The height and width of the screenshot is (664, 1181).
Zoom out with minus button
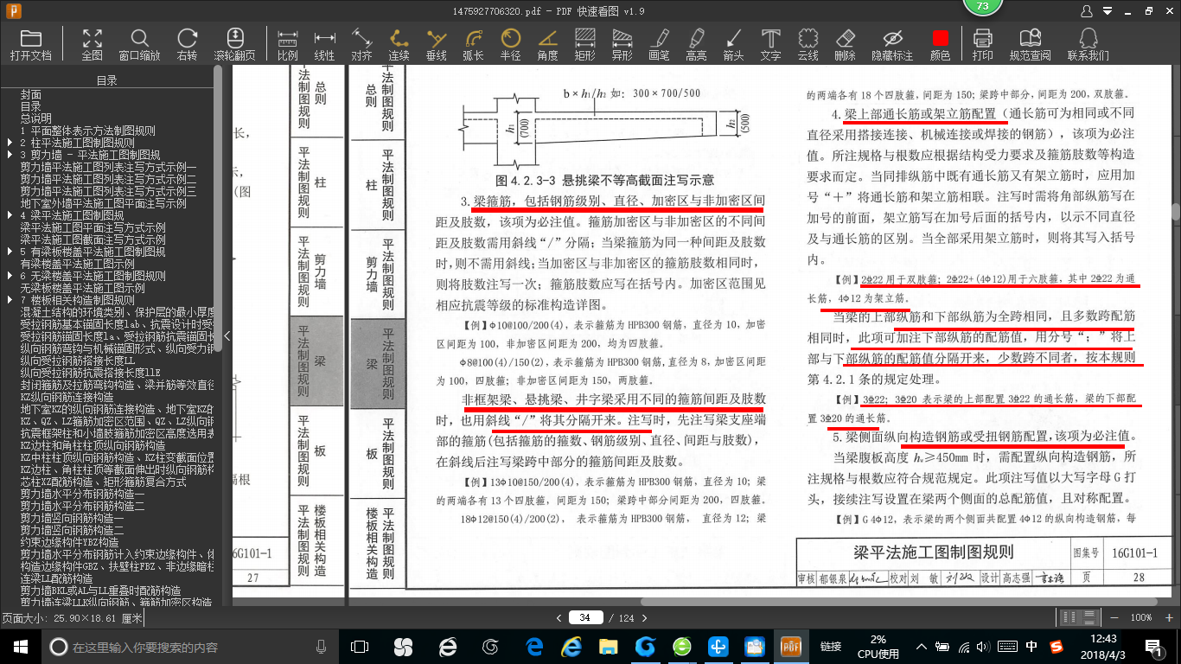[x=1113, y=617]
